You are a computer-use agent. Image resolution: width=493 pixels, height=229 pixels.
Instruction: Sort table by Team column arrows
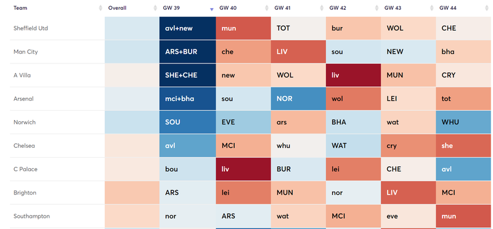[x=100, y=8]
